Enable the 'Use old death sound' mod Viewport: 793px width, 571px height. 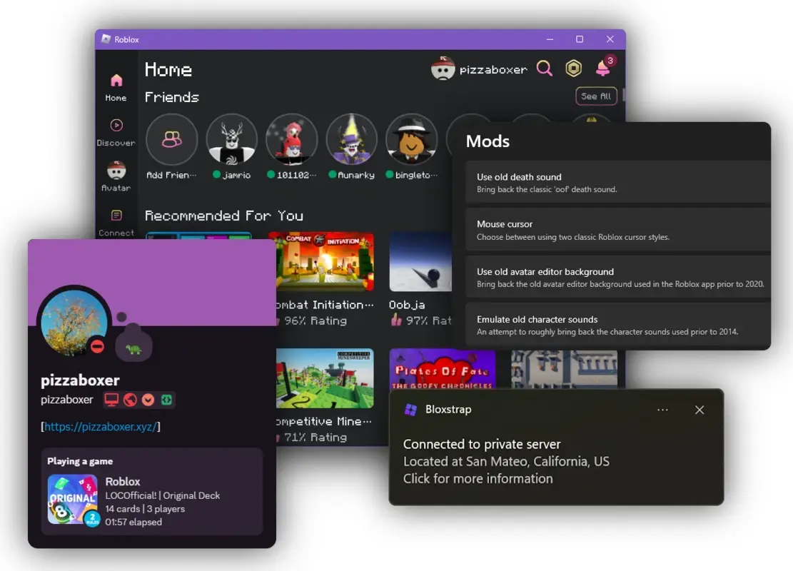(617, 183)
